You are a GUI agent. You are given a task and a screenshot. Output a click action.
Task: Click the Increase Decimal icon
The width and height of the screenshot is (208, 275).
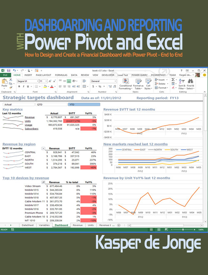[110, 86]
